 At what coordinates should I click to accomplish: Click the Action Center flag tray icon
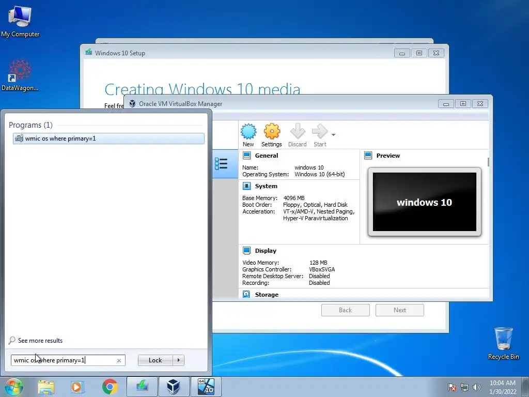coord(452,387)
